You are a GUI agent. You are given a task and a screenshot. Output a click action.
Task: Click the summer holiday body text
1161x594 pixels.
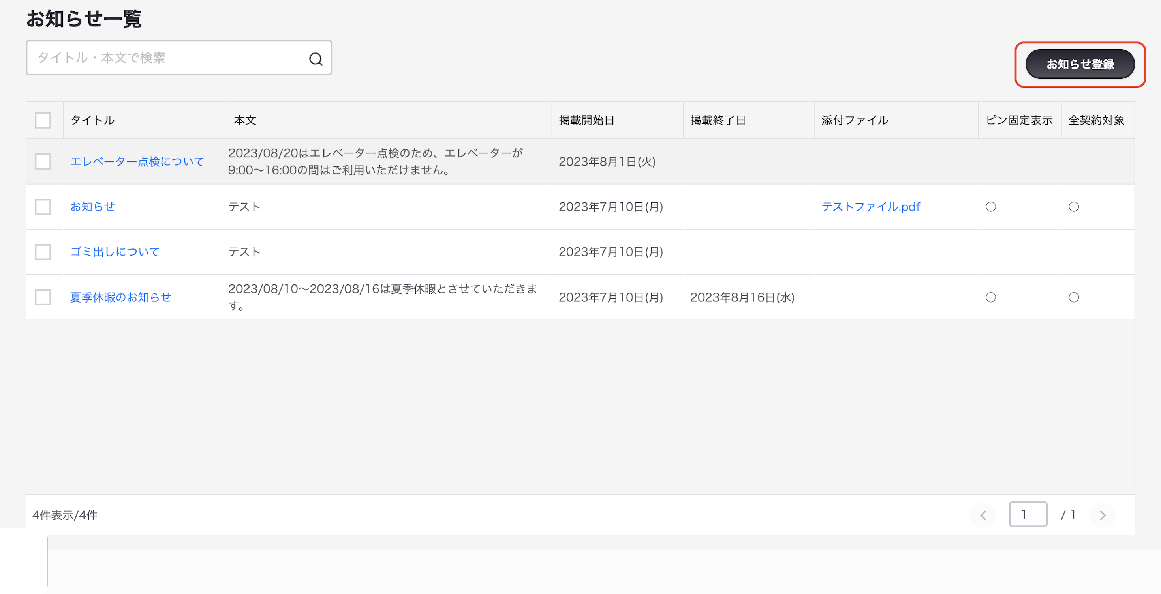click(383, 297)
